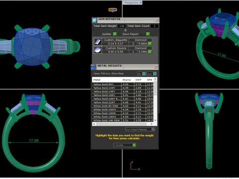
Task: Click the Total Gem Weight value field
Action: 121,26
